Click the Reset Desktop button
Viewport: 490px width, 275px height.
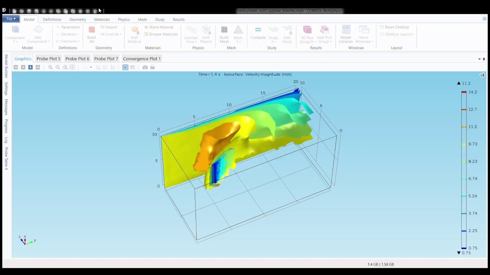pyautogui.click(x=394, y=27)
